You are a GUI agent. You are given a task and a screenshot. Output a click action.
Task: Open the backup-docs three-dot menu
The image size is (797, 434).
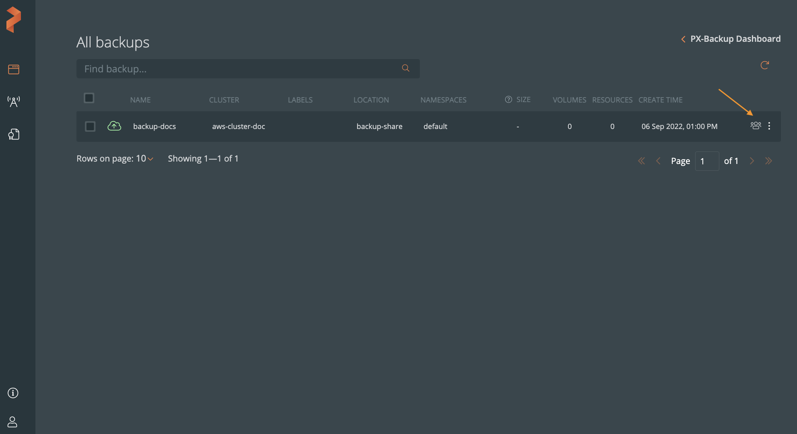(769, 126)
